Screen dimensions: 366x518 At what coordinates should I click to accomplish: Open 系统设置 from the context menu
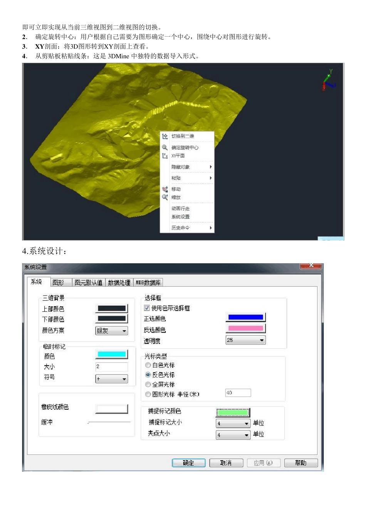[x=180, y=217]
